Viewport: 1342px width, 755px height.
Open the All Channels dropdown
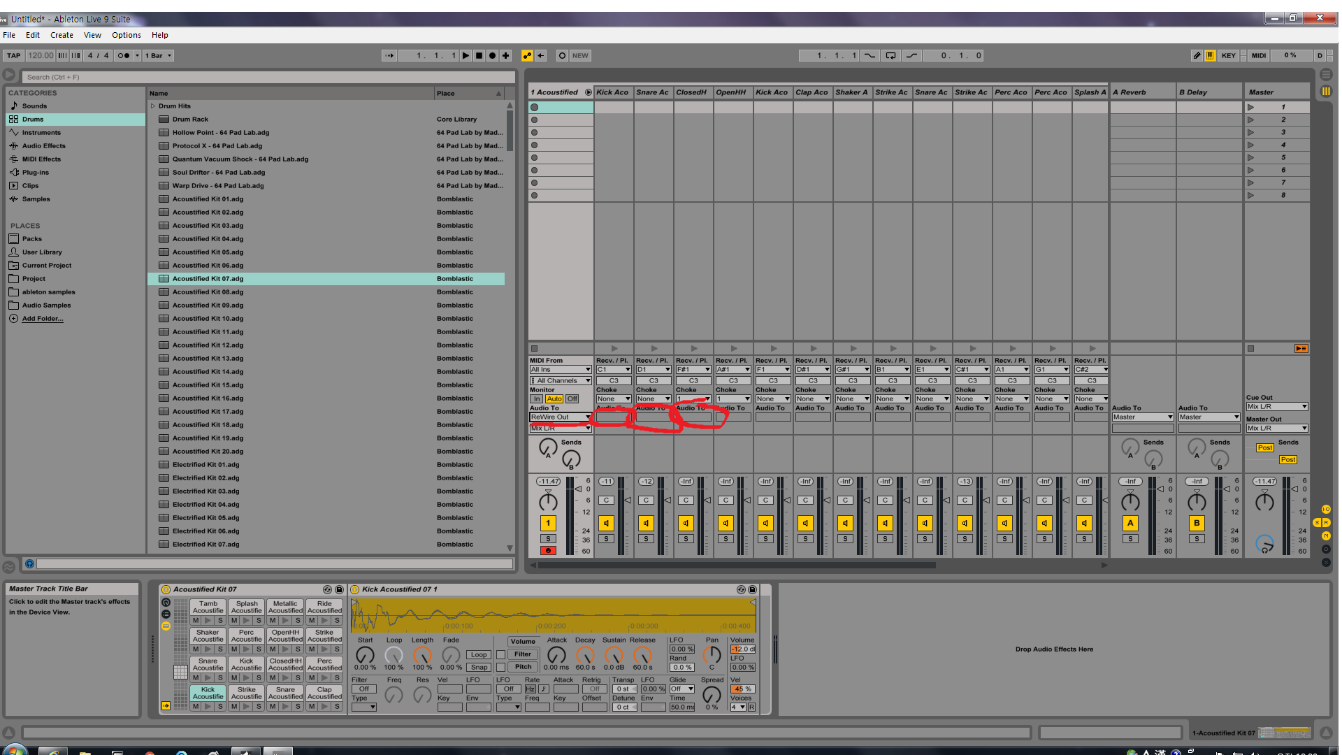click(561, 380)
